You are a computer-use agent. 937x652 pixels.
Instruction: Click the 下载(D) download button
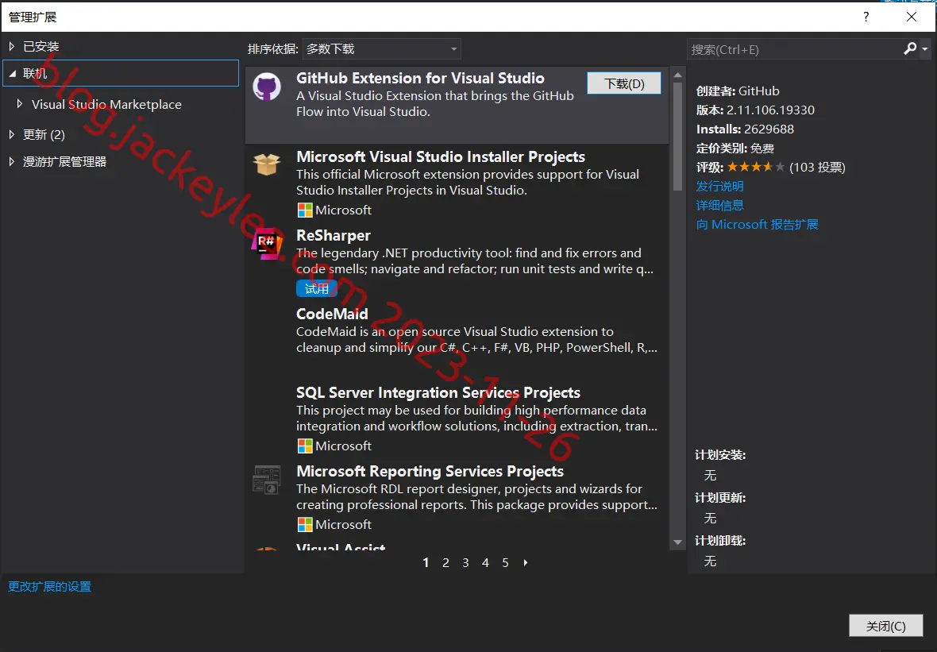tap(624, 83)
